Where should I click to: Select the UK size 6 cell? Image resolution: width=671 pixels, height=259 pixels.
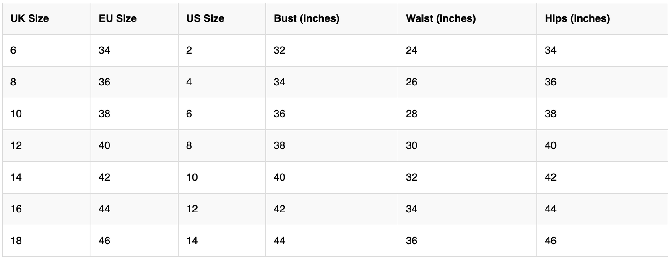[13, 50]
